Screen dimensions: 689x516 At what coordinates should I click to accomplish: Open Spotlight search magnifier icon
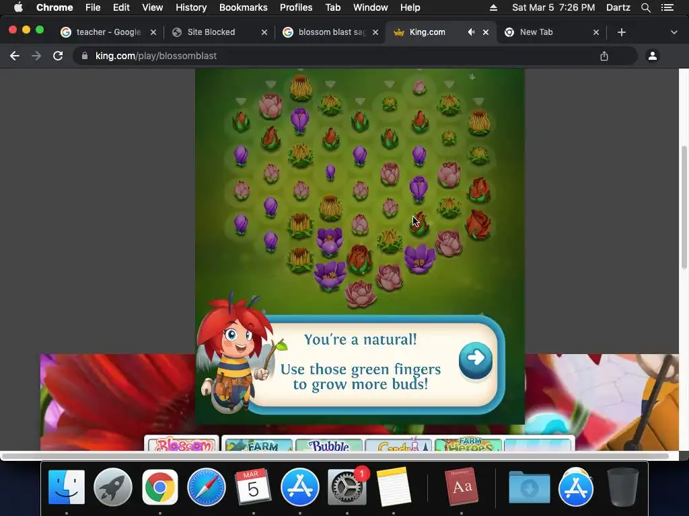(x=645, y=7)
